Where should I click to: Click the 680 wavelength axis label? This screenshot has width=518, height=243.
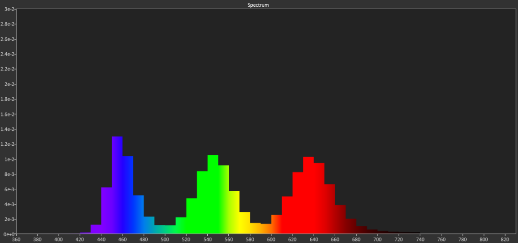(x=356, y=239)
